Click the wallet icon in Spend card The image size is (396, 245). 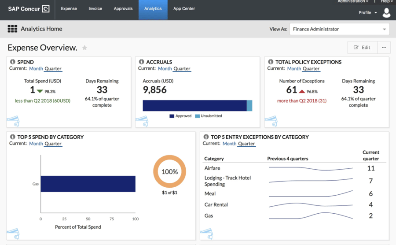(x=13, y=121)
